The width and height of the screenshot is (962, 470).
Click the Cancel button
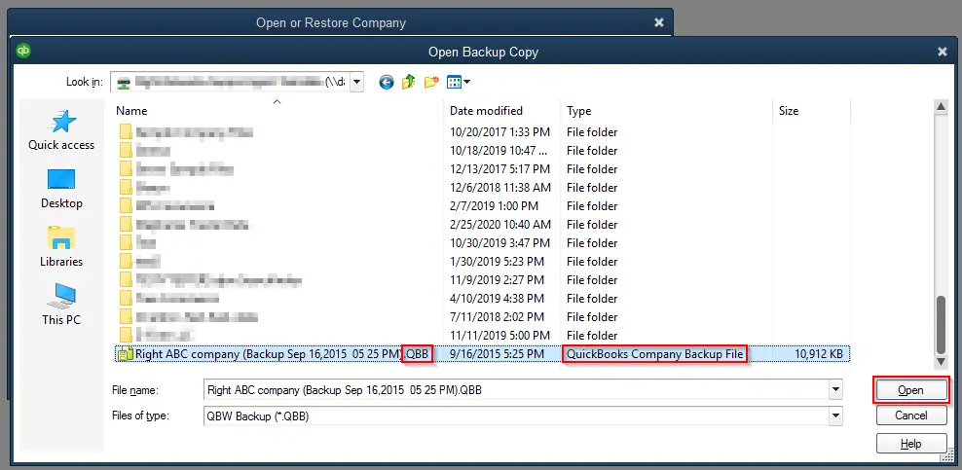(911, 416)
